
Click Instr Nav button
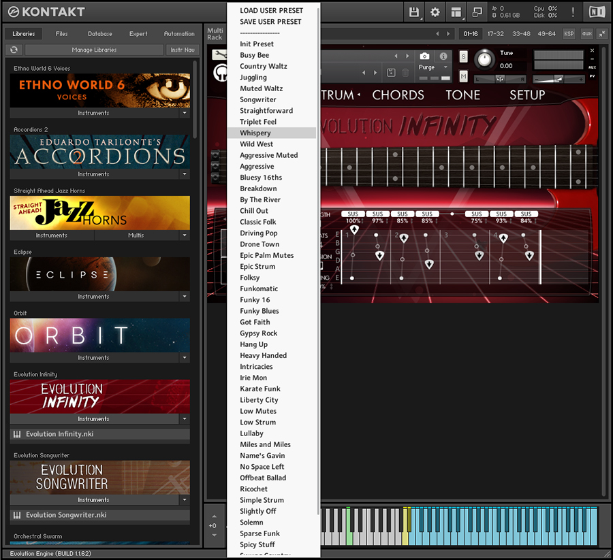pos(183,50)
